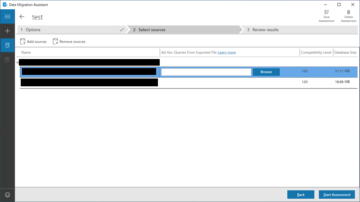360x202 pixels.
Task: Focus the ad hoc queries file field
Action: (x=206, y=72)
